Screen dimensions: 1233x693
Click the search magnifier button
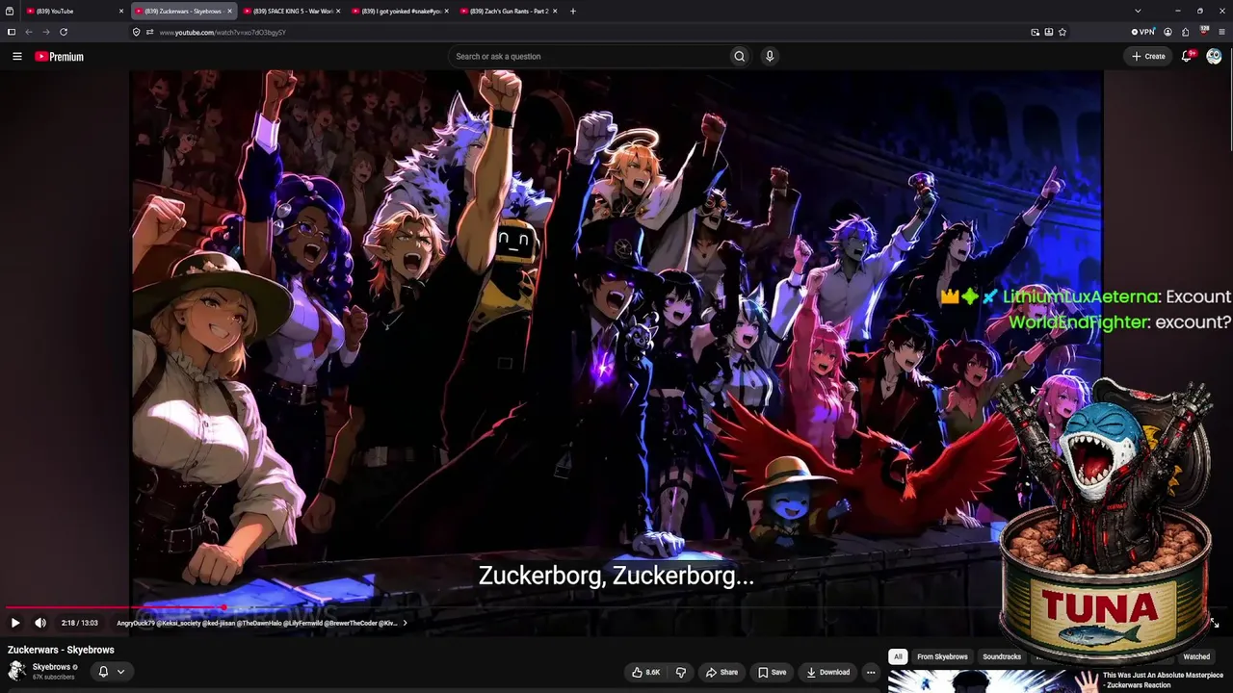(739, 56)
